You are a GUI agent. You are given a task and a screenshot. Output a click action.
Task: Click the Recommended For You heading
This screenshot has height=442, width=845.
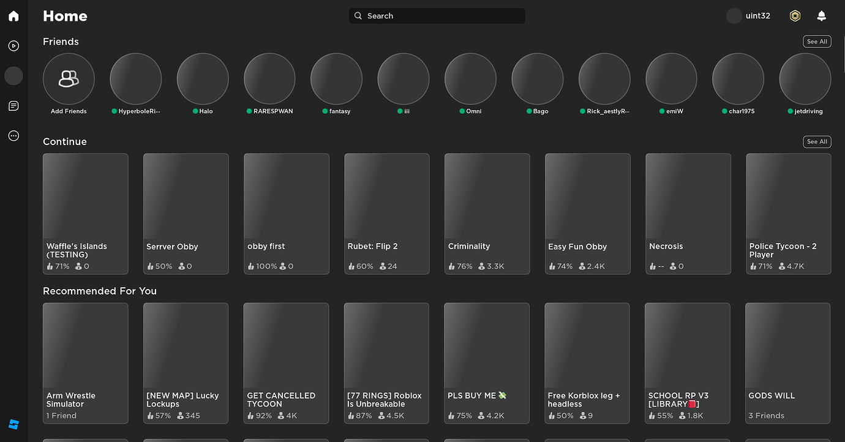pyautogui.click(x=100, y=291)
